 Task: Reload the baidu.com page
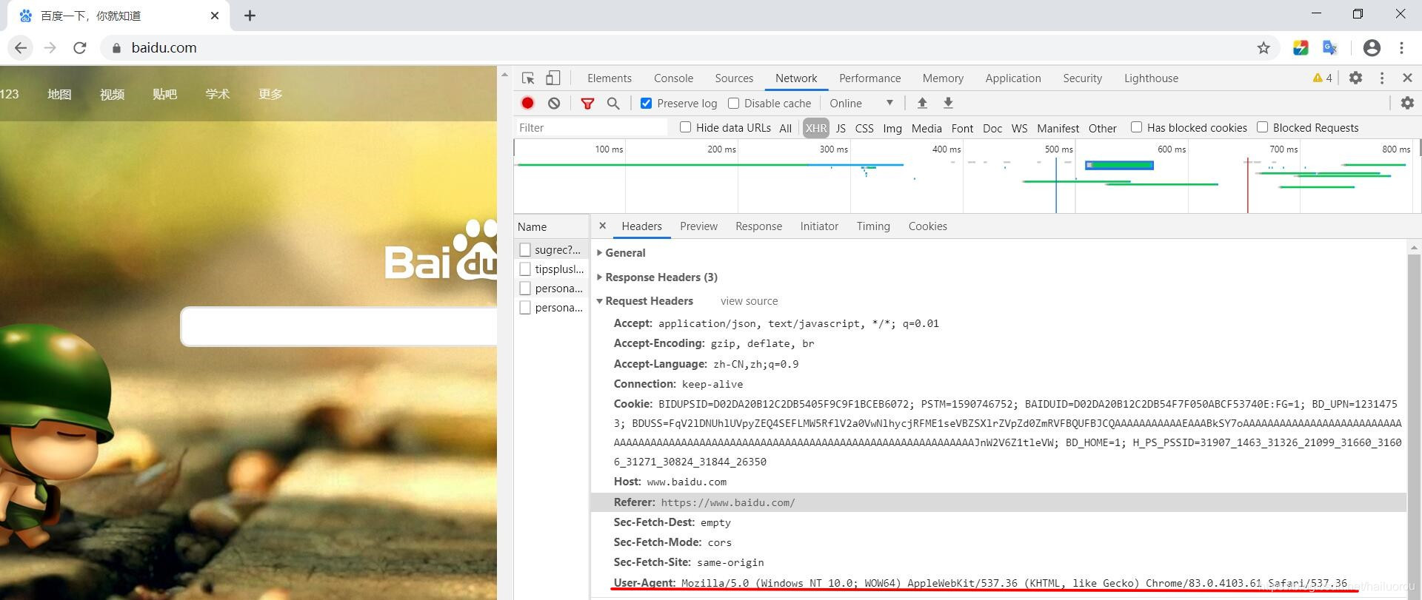(80, 48)
